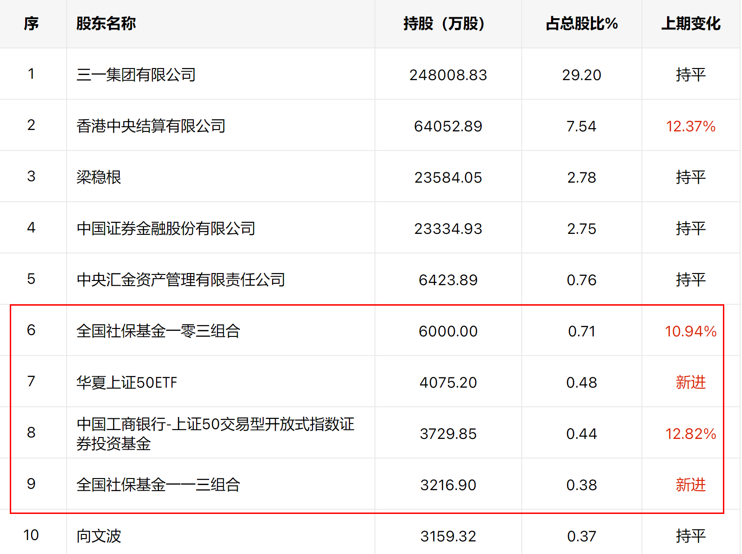
Task: Click share ratio 2.75
Action: click(x=582, y=229)
